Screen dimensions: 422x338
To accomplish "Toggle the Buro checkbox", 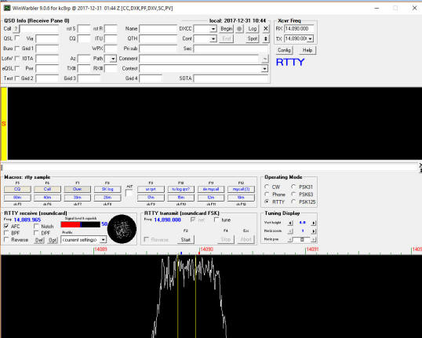I will tap(17, 48).
